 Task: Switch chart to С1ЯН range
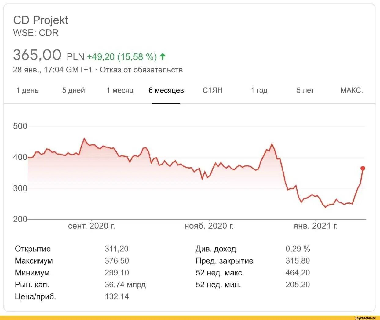point(213,90)
